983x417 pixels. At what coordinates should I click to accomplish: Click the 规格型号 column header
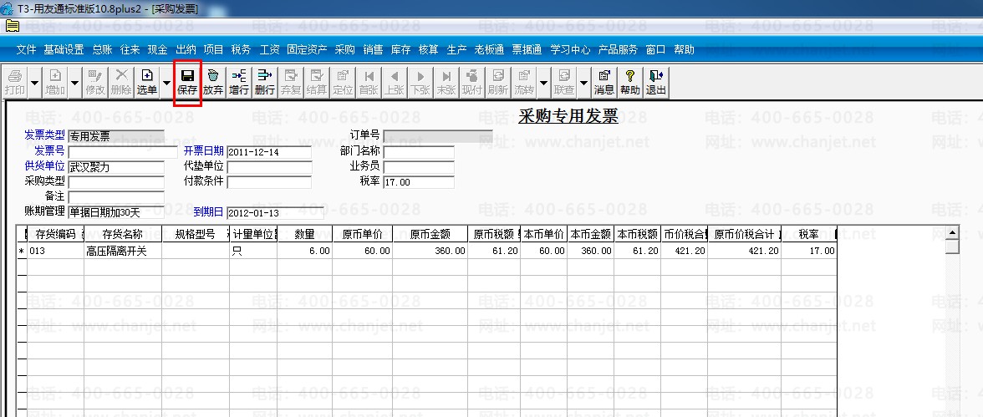[x=195, y=235]
